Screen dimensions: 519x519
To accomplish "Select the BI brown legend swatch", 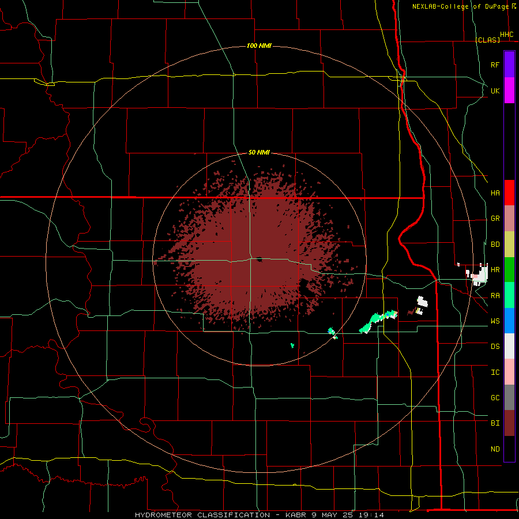I will click(x=509, y=423).
